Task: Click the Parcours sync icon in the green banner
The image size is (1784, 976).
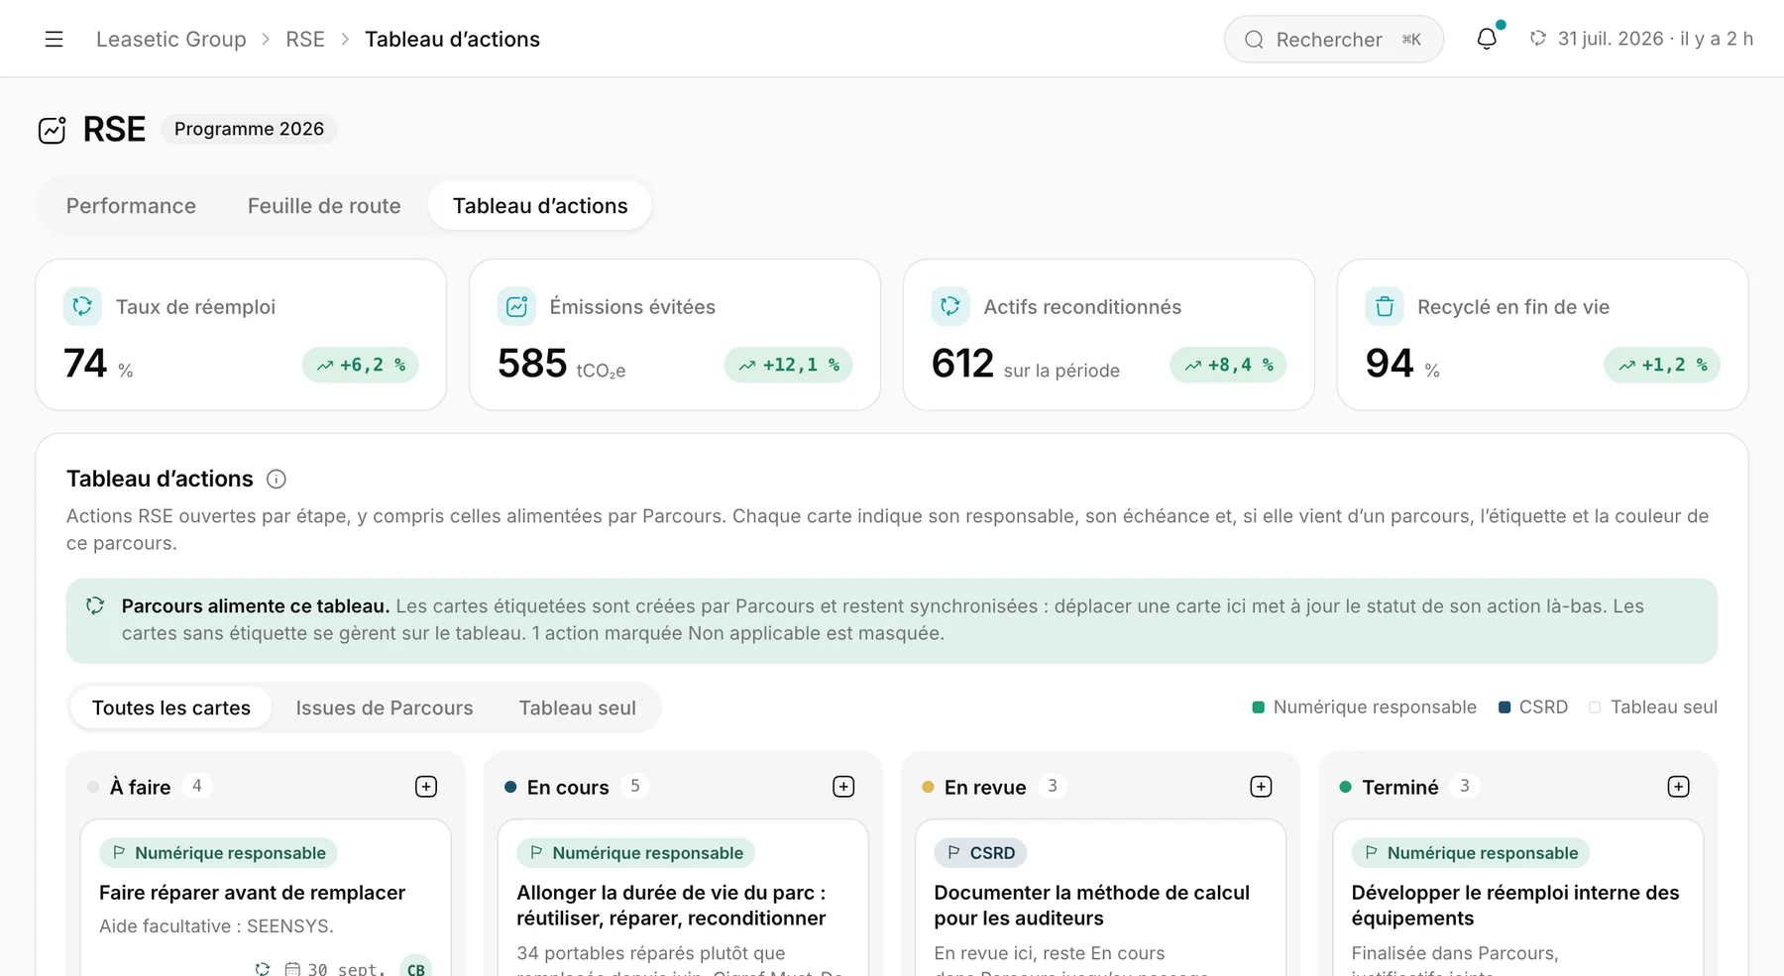Action: (95, 605)
